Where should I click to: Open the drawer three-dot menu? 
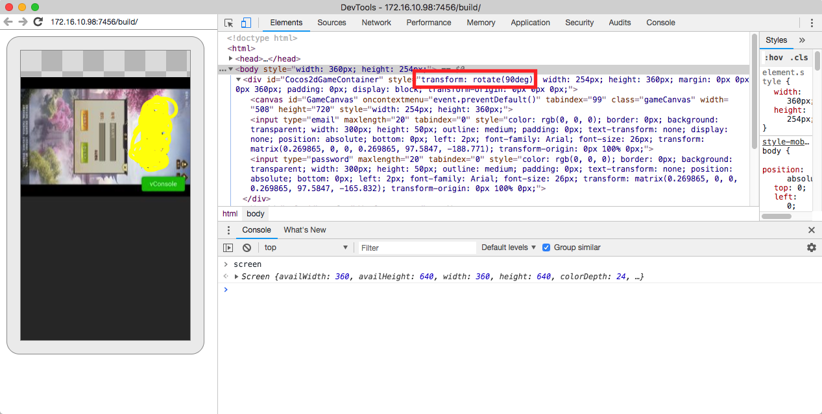(228, 230)
